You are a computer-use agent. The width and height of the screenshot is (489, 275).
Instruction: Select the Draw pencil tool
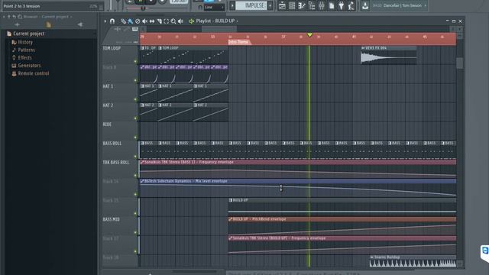click(124, 21)
